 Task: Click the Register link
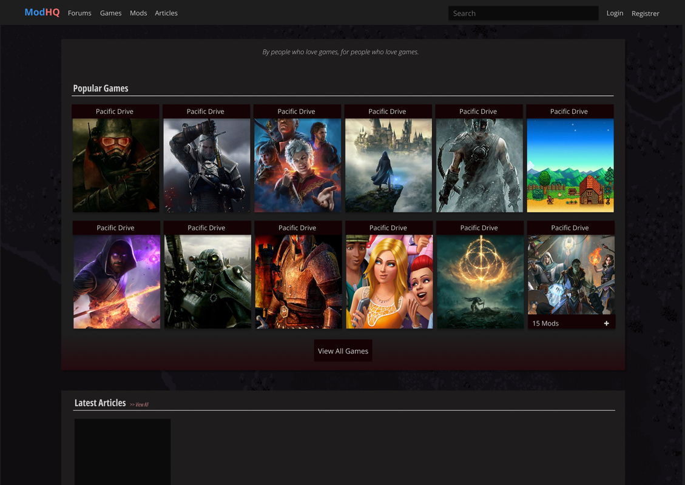[645, 13]
